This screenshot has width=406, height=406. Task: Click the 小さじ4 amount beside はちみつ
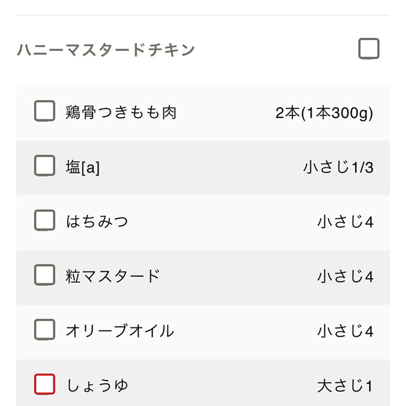[345, 222]
